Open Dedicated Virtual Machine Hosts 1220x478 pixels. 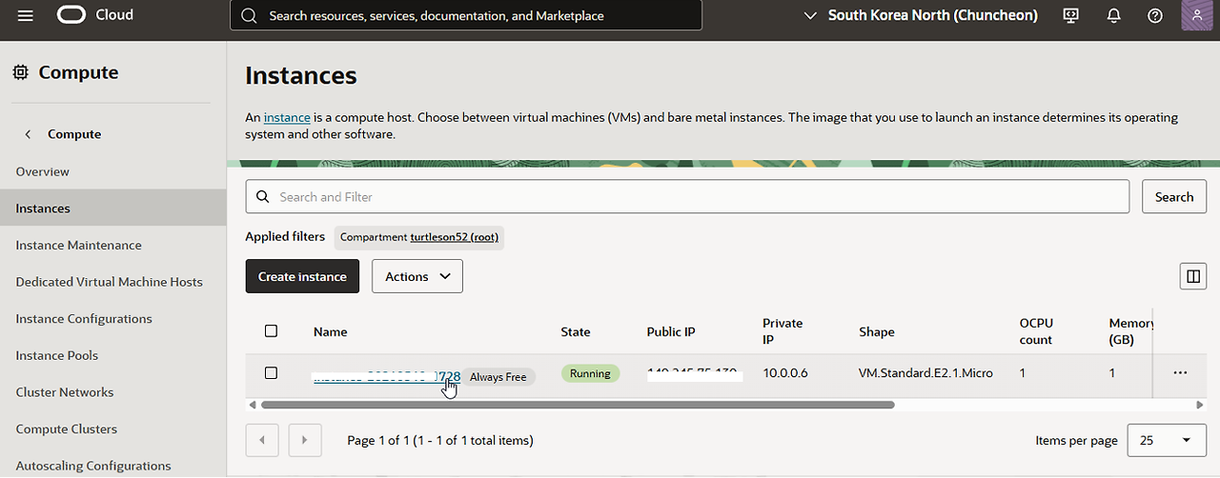click(x=109, y=282)
